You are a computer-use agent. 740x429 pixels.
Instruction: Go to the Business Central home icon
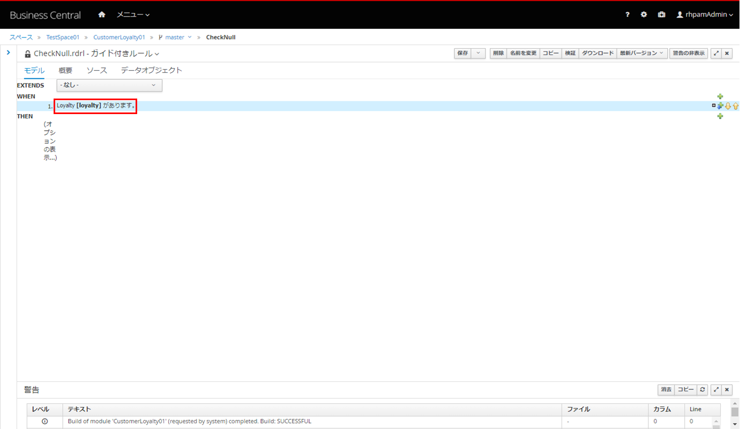pos(102,14)
